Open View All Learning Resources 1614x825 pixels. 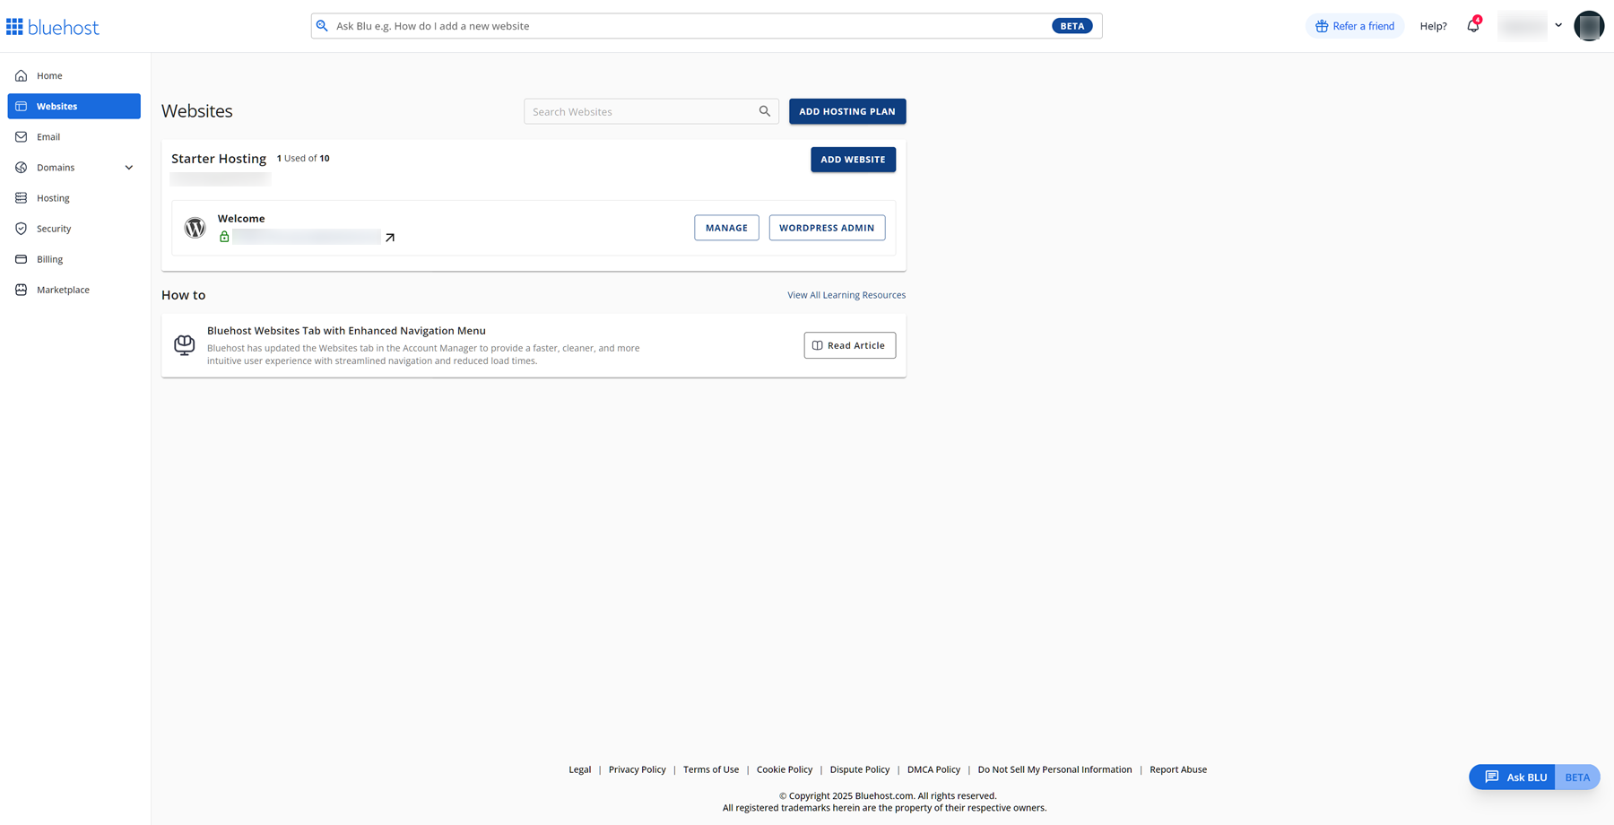[846, 294]
